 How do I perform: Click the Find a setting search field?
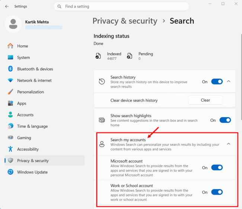pyautogui.click(x=121, y=6)
